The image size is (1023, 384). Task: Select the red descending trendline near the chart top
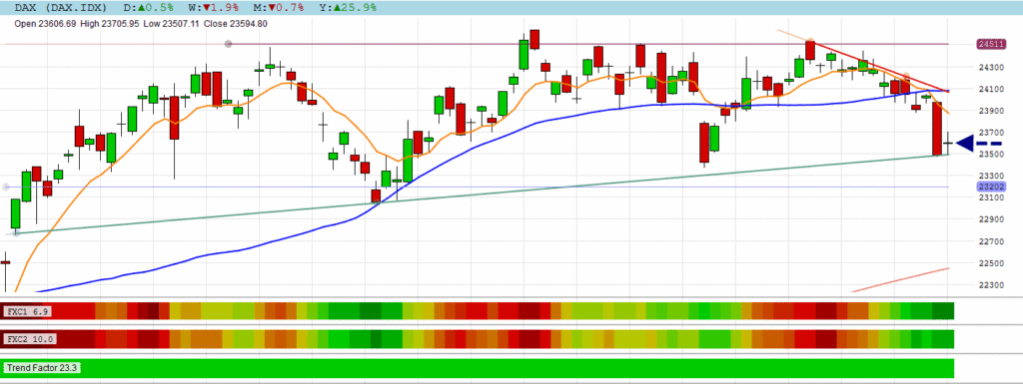click(x=879, y=67)
